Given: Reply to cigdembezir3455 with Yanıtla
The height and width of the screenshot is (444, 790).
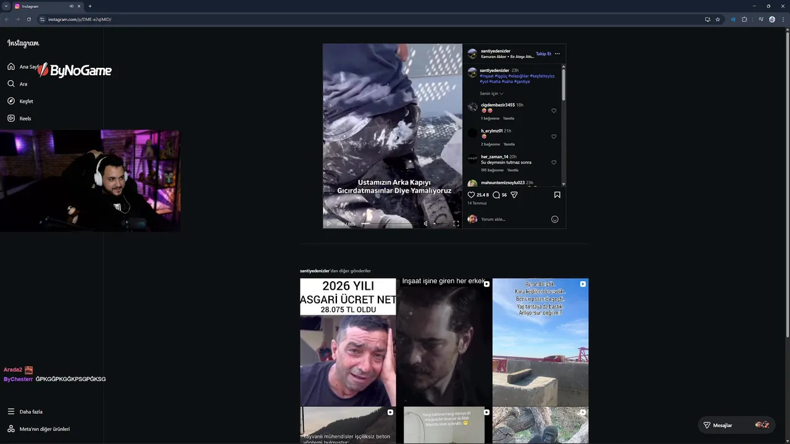Looking at the screenshot, I should point(509,118).
